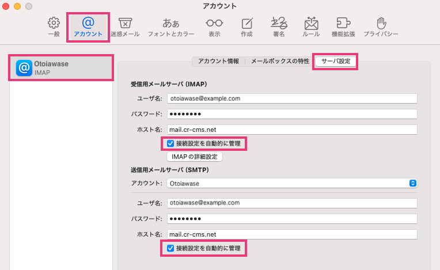Click the SMTP ホスト名 field
440x270 pixels.
292,234
